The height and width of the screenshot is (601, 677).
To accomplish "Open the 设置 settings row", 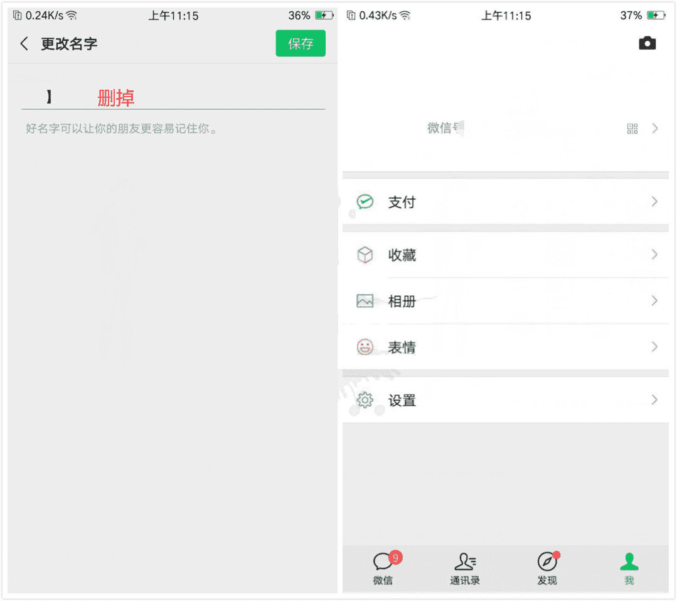I will [506, 400].
